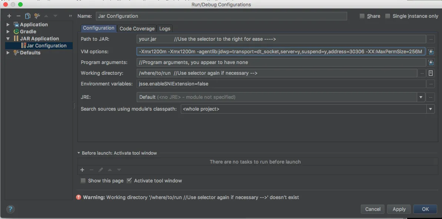The width and height of the screenshot is (442, 219).
Task: Add a before launch task
Action: point(82,170)
